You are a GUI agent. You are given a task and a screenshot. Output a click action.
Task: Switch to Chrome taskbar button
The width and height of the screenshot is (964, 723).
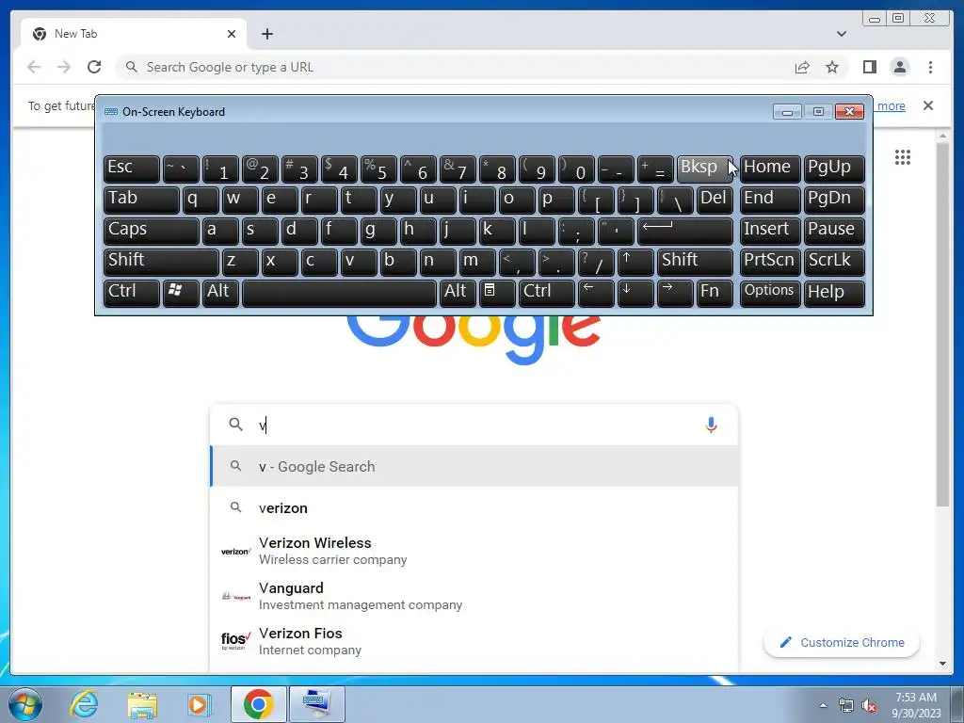coord(258,704)
